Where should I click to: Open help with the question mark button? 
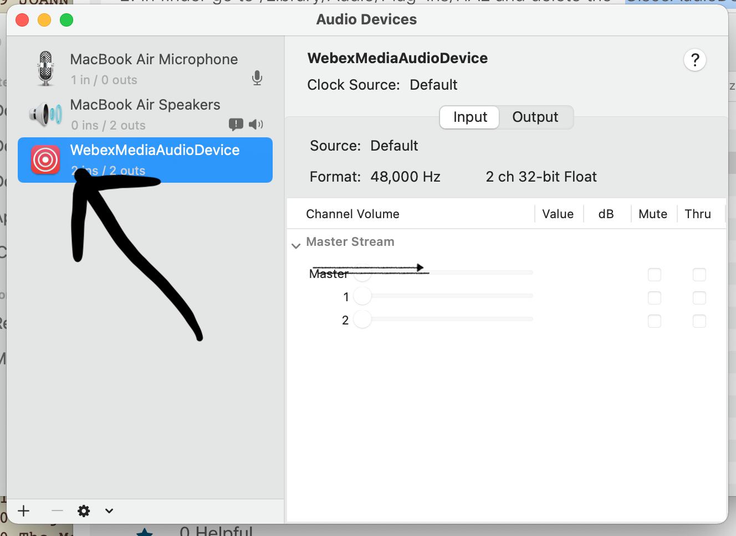coord(695,60)
